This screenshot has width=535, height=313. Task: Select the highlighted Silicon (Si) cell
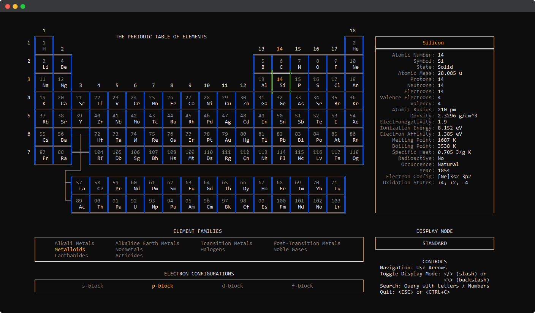[281, 82]
